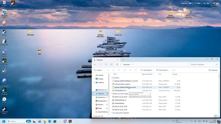The height and width of the screenshot is (124, 221).
Task: Expand the OneDrive tree node
Action: (94, 83)
